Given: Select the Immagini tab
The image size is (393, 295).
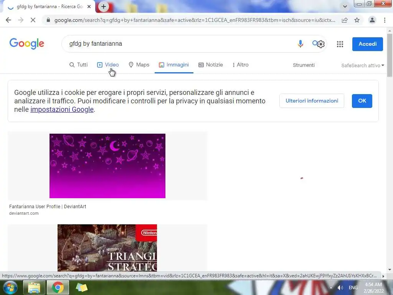Looking at the screenshot, I should point(174,65).
